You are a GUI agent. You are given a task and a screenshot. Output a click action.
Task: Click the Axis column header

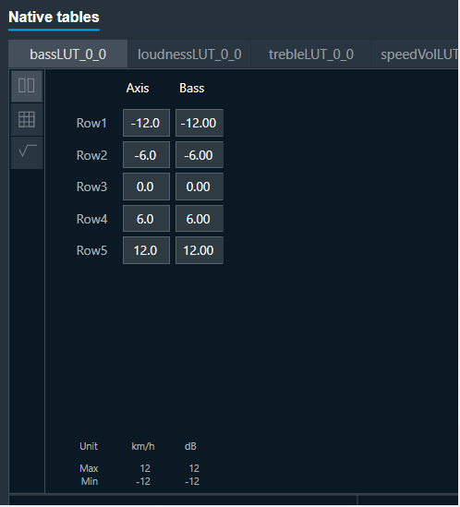pos(138,89)
